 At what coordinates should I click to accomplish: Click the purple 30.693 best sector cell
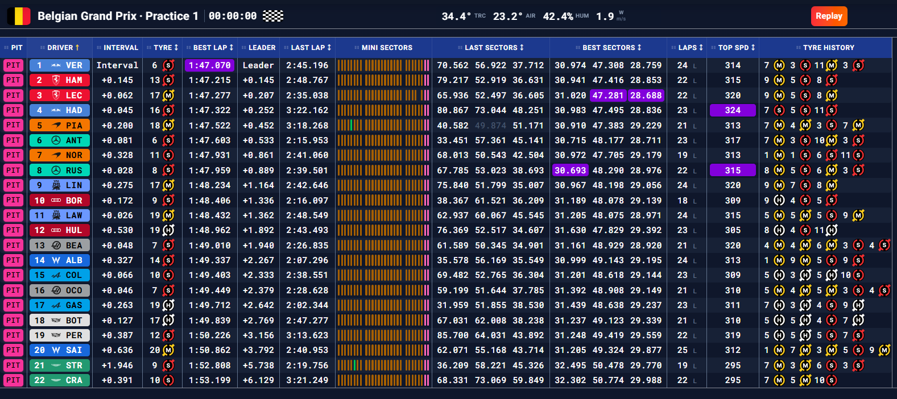[x=570, y=170]
